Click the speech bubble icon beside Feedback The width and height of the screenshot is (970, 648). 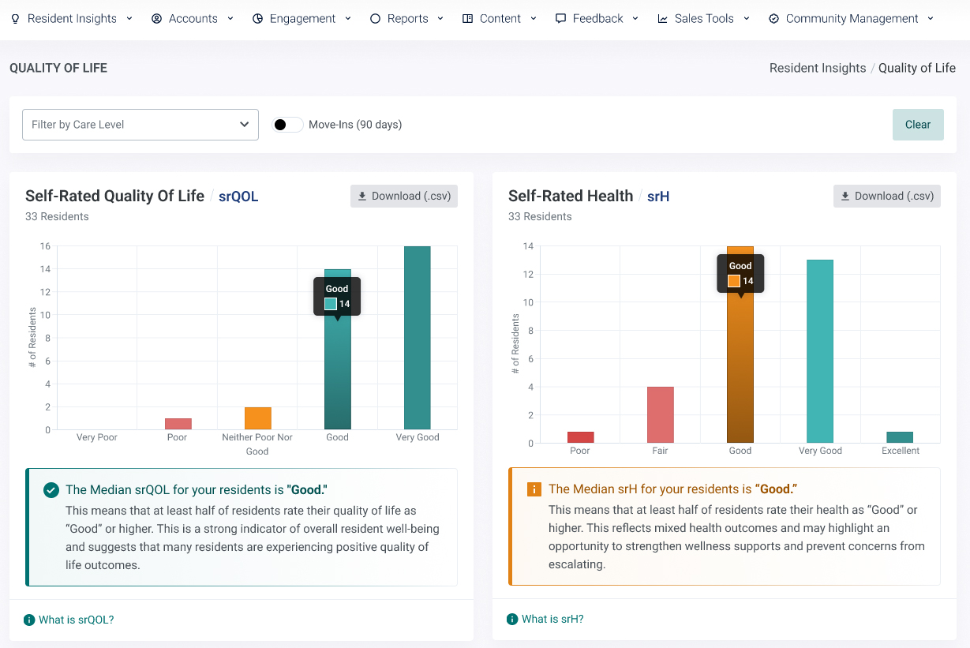[x=560, y=19]
